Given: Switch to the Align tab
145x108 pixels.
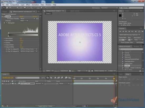Looking at the screenshot, I should pyautogui.click(x=128, y=74).
